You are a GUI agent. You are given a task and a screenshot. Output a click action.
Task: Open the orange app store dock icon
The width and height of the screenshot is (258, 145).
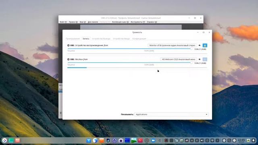[x=102, y=141]
